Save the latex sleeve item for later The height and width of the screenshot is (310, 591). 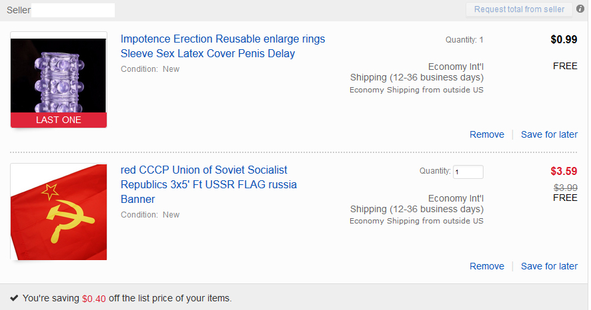(549, 134)
